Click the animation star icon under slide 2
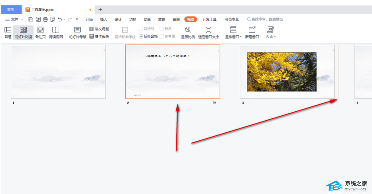372x194 pixels. pos(215,102)
